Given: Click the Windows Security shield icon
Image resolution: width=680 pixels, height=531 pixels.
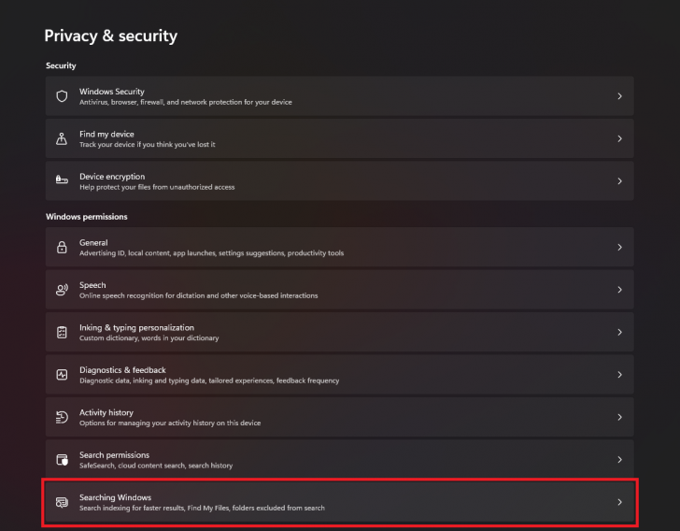Looking at the screenshot, I should point(62,96).
